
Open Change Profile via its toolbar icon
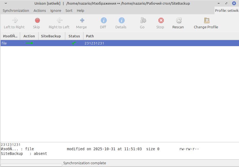tap(206, 21)
